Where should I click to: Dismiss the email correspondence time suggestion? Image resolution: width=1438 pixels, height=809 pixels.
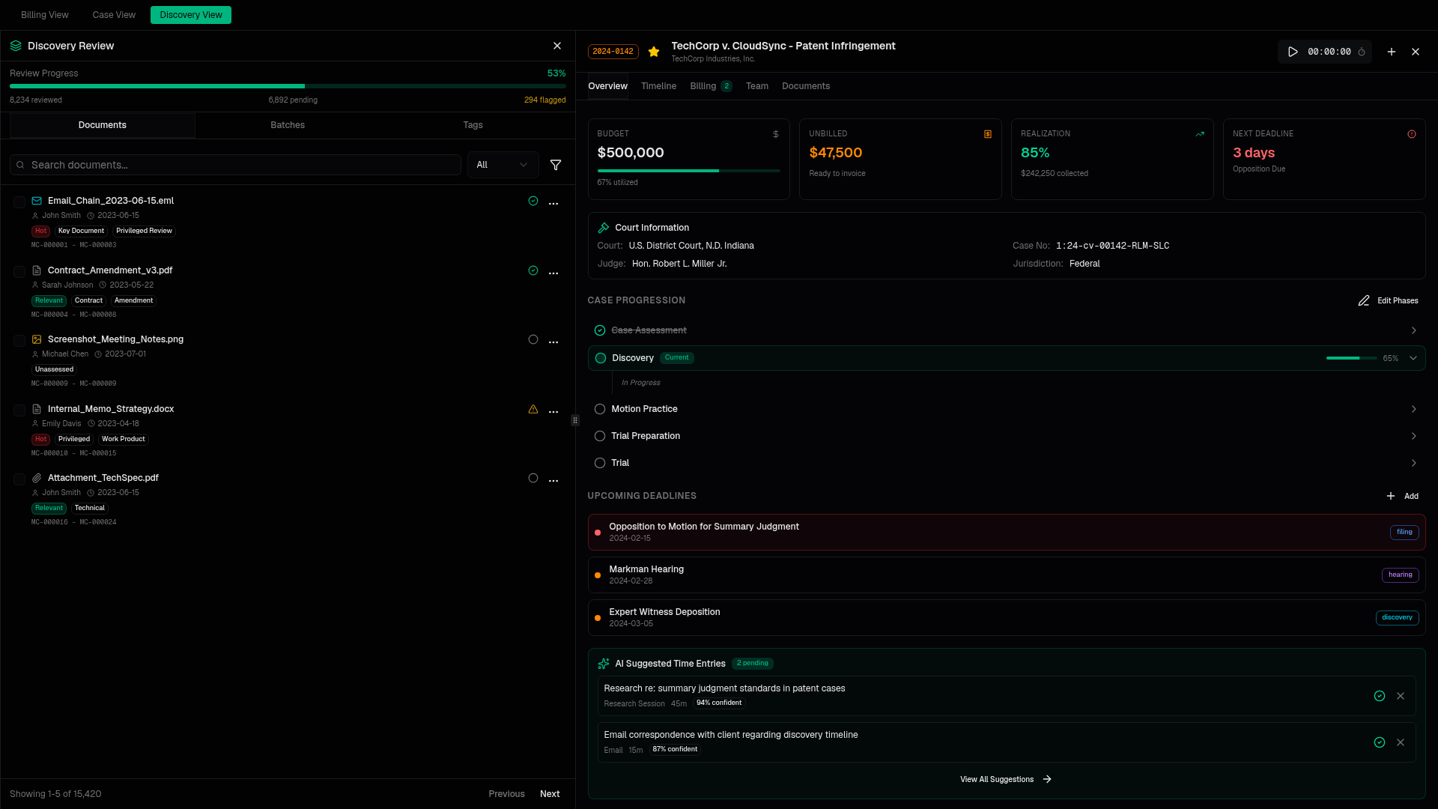coord(1401,742)
